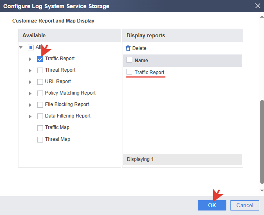The height and width of the screenshot is (215, 264).
Task: Expand the Policy Matching Report node
Action: [x=30, y=94]
